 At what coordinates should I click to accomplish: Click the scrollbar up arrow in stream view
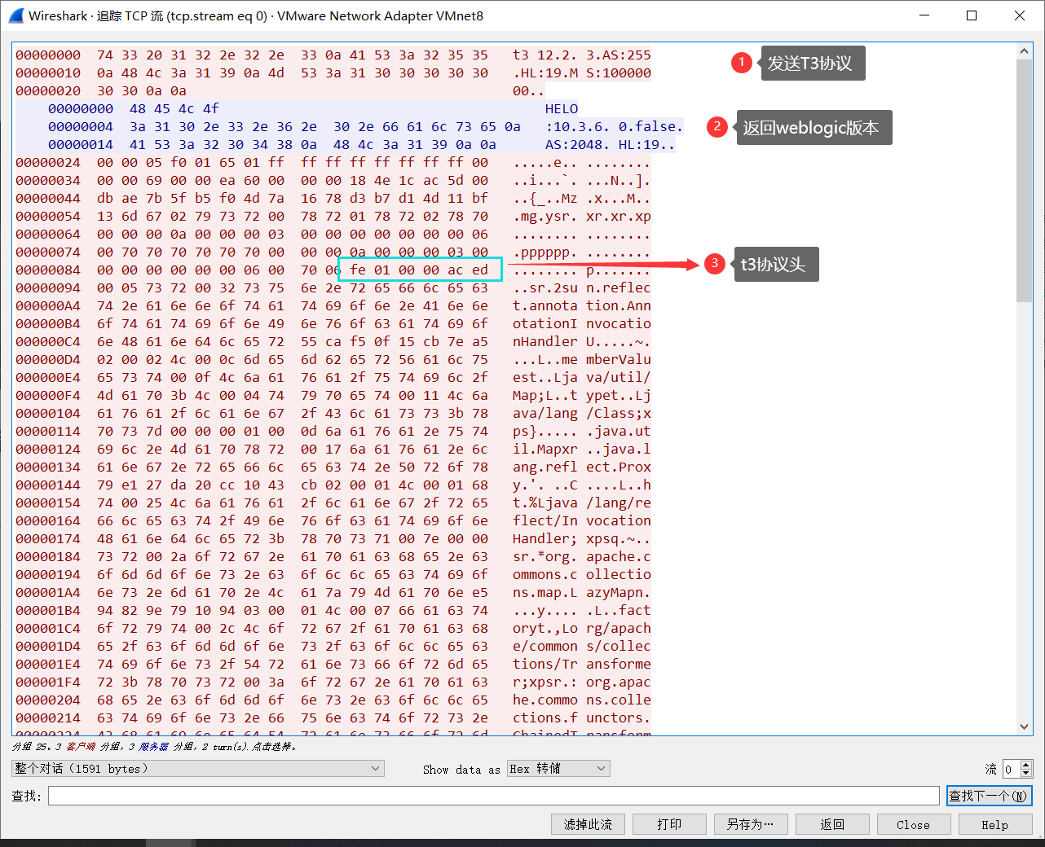click(x=1025, y=51)
